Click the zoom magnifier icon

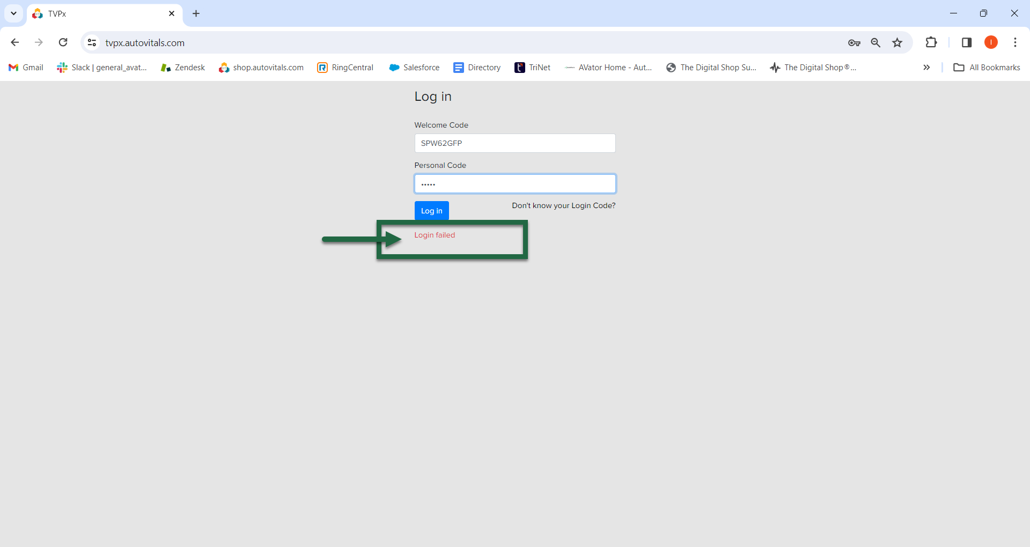(x=876, y=42)
